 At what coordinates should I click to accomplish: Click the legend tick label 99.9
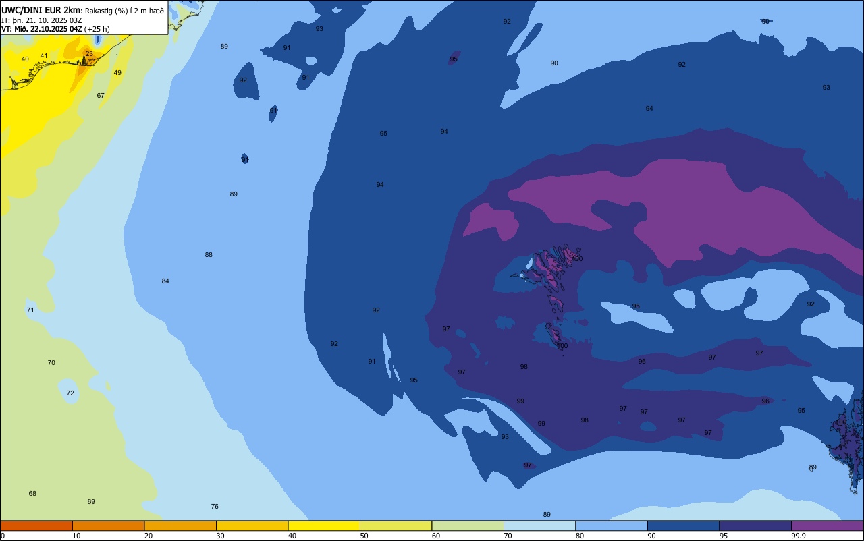click(x=798, y=536)
